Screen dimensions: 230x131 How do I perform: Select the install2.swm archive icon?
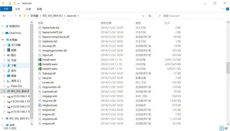click(40, 64)
